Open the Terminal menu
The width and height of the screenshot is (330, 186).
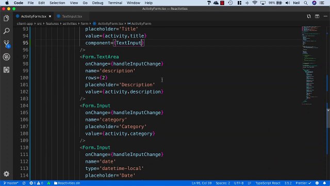pos(115,3)
